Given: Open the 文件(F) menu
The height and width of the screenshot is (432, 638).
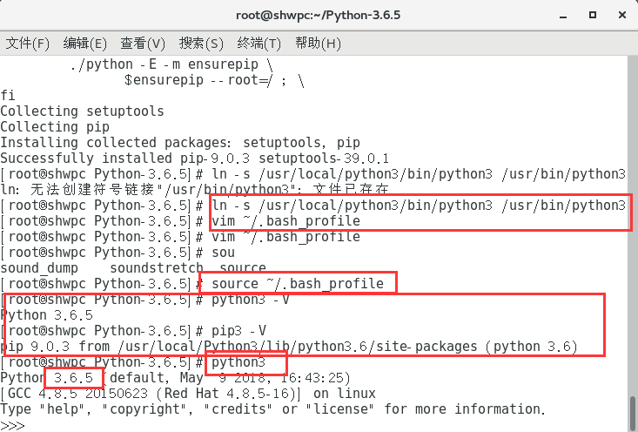Looking at the screenshot, I should (x=27, y=44).
